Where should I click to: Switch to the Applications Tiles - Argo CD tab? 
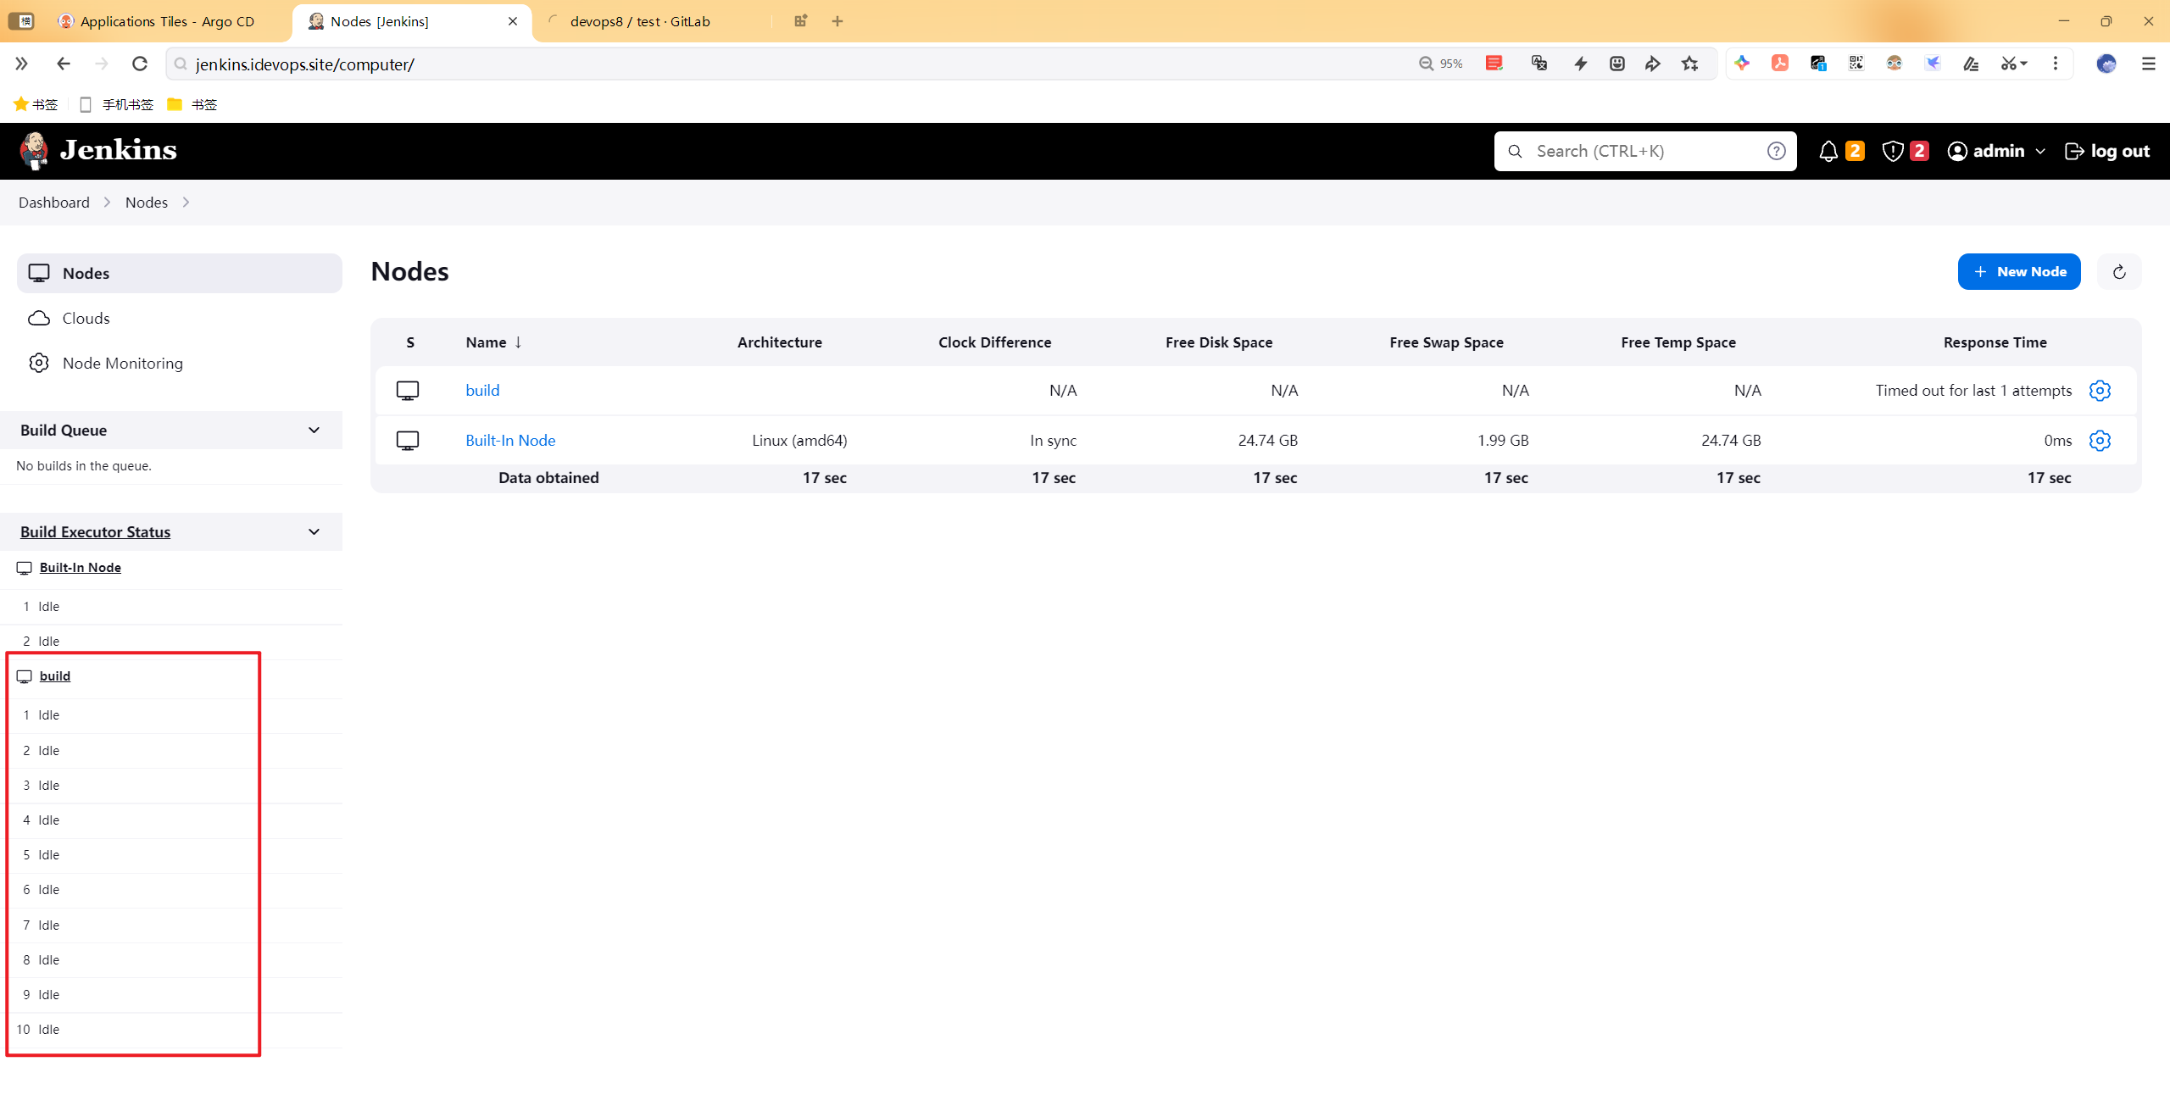156,21
